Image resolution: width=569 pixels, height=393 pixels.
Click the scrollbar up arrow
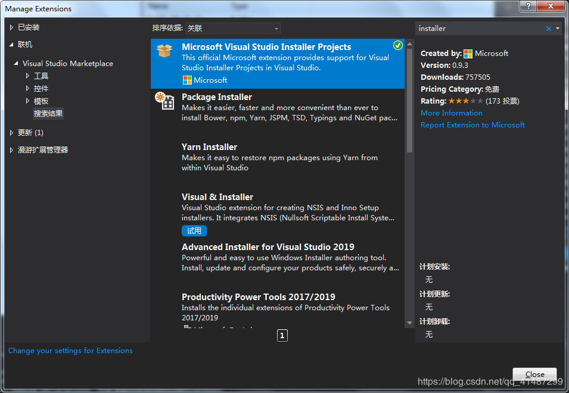pos(409,44)
